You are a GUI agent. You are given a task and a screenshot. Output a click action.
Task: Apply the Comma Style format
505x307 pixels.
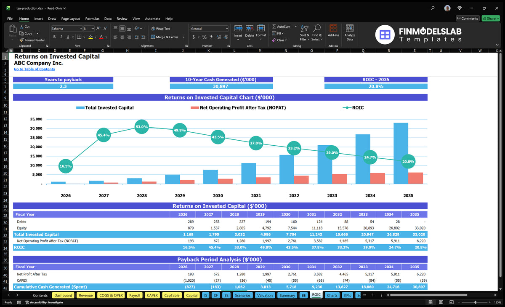pyautogui.click(x=211, y=37)
